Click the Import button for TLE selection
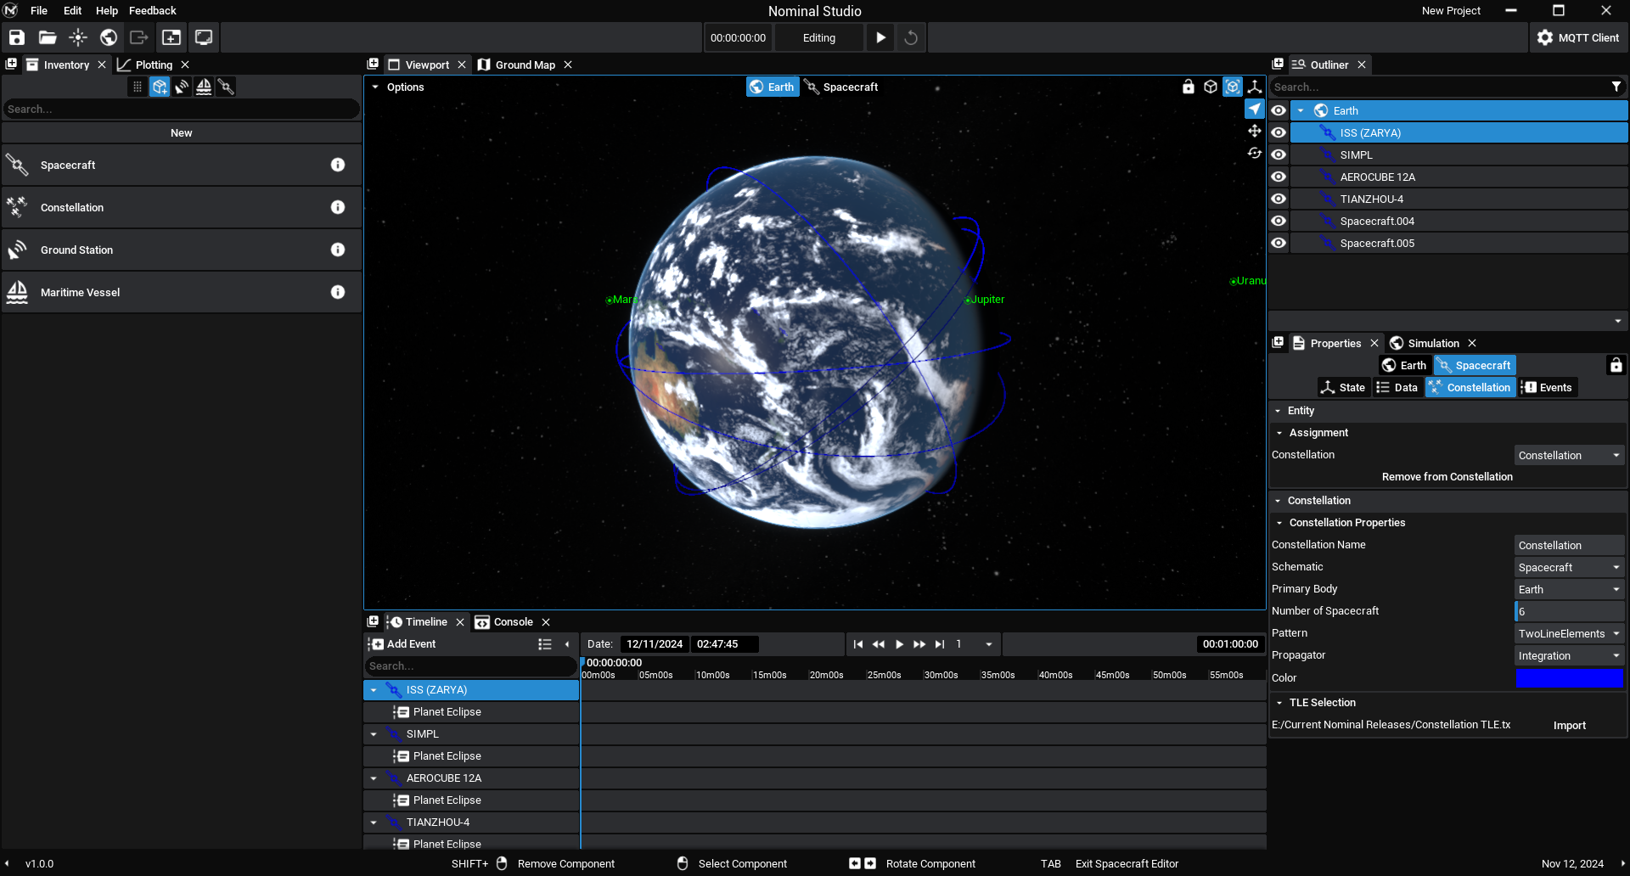The height and width of the screenshot is (876, 1630). 1569,725
